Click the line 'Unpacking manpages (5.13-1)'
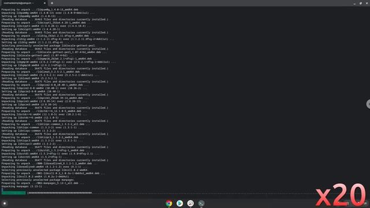This screenshot has height=208, width=370. pos(24,186)
